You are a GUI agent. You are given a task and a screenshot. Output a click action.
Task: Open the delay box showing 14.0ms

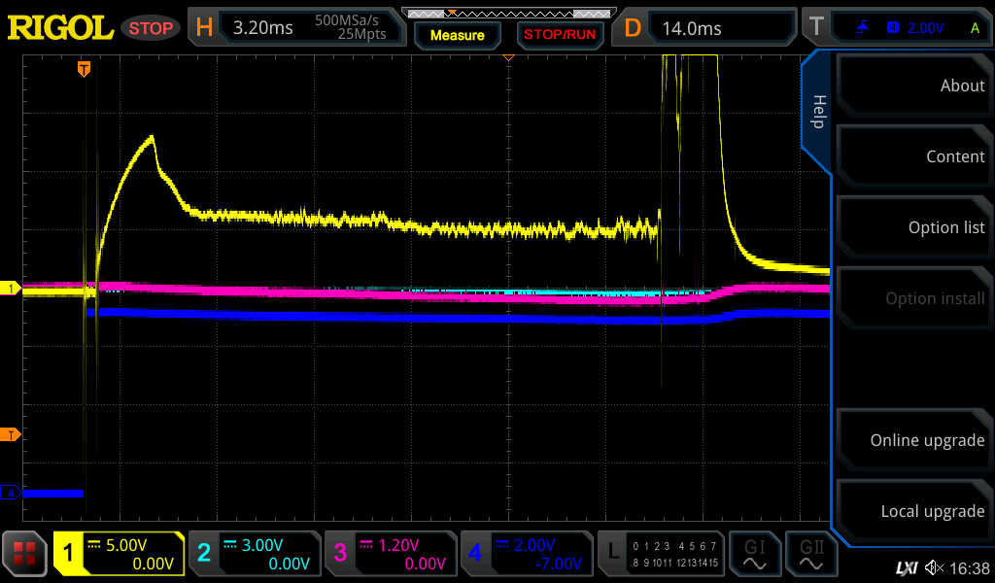point(706,27)
